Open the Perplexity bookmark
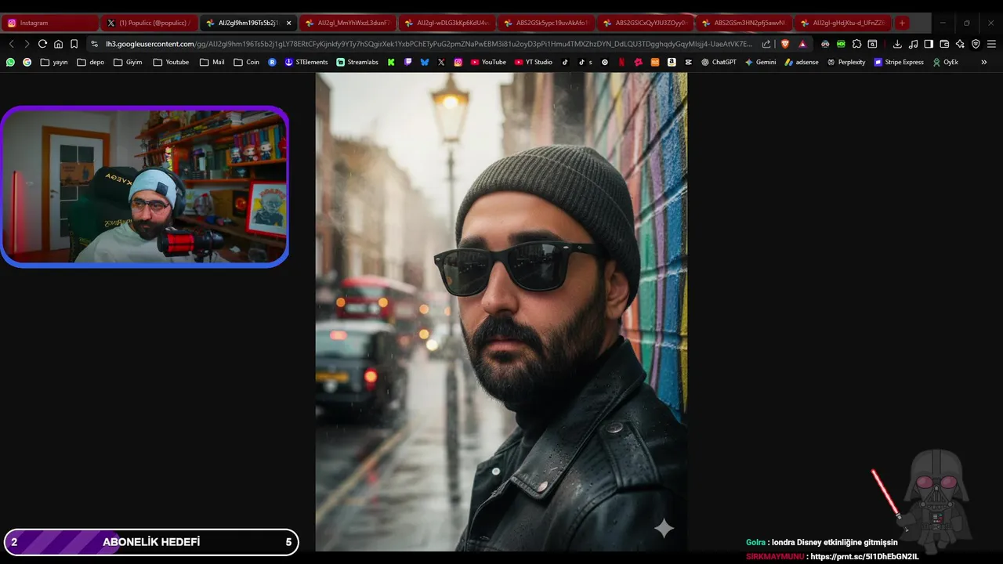Image resolution: width=1003 pixels, height=564 pixels. pos(846,62)
